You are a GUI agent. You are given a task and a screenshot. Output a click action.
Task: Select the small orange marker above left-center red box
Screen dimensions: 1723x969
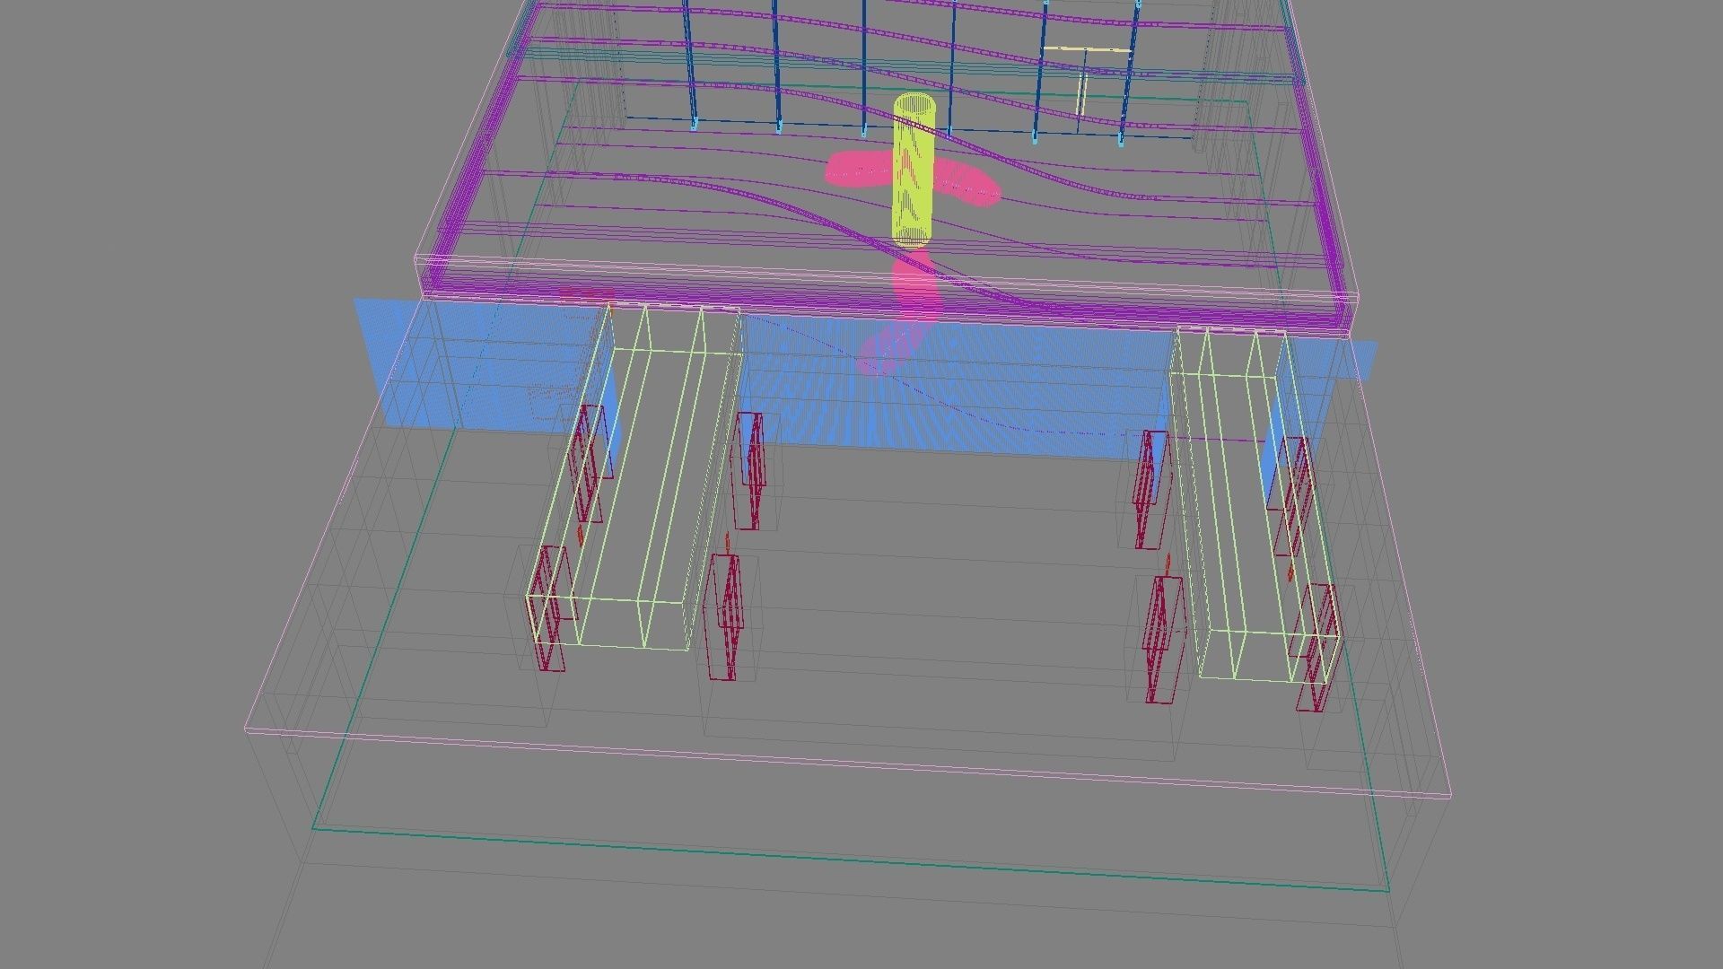coord(727,541)
